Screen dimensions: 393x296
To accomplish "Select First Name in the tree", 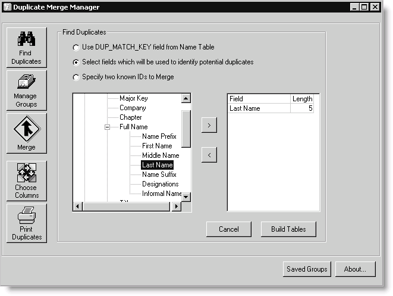I will (157, 146).
